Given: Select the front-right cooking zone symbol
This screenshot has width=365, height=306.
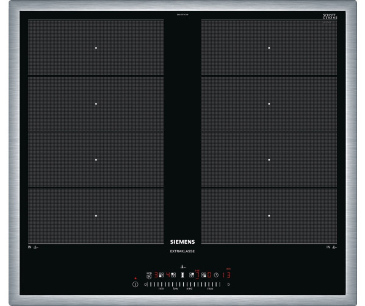Looking at the screenshot, I should click(204, 275).
